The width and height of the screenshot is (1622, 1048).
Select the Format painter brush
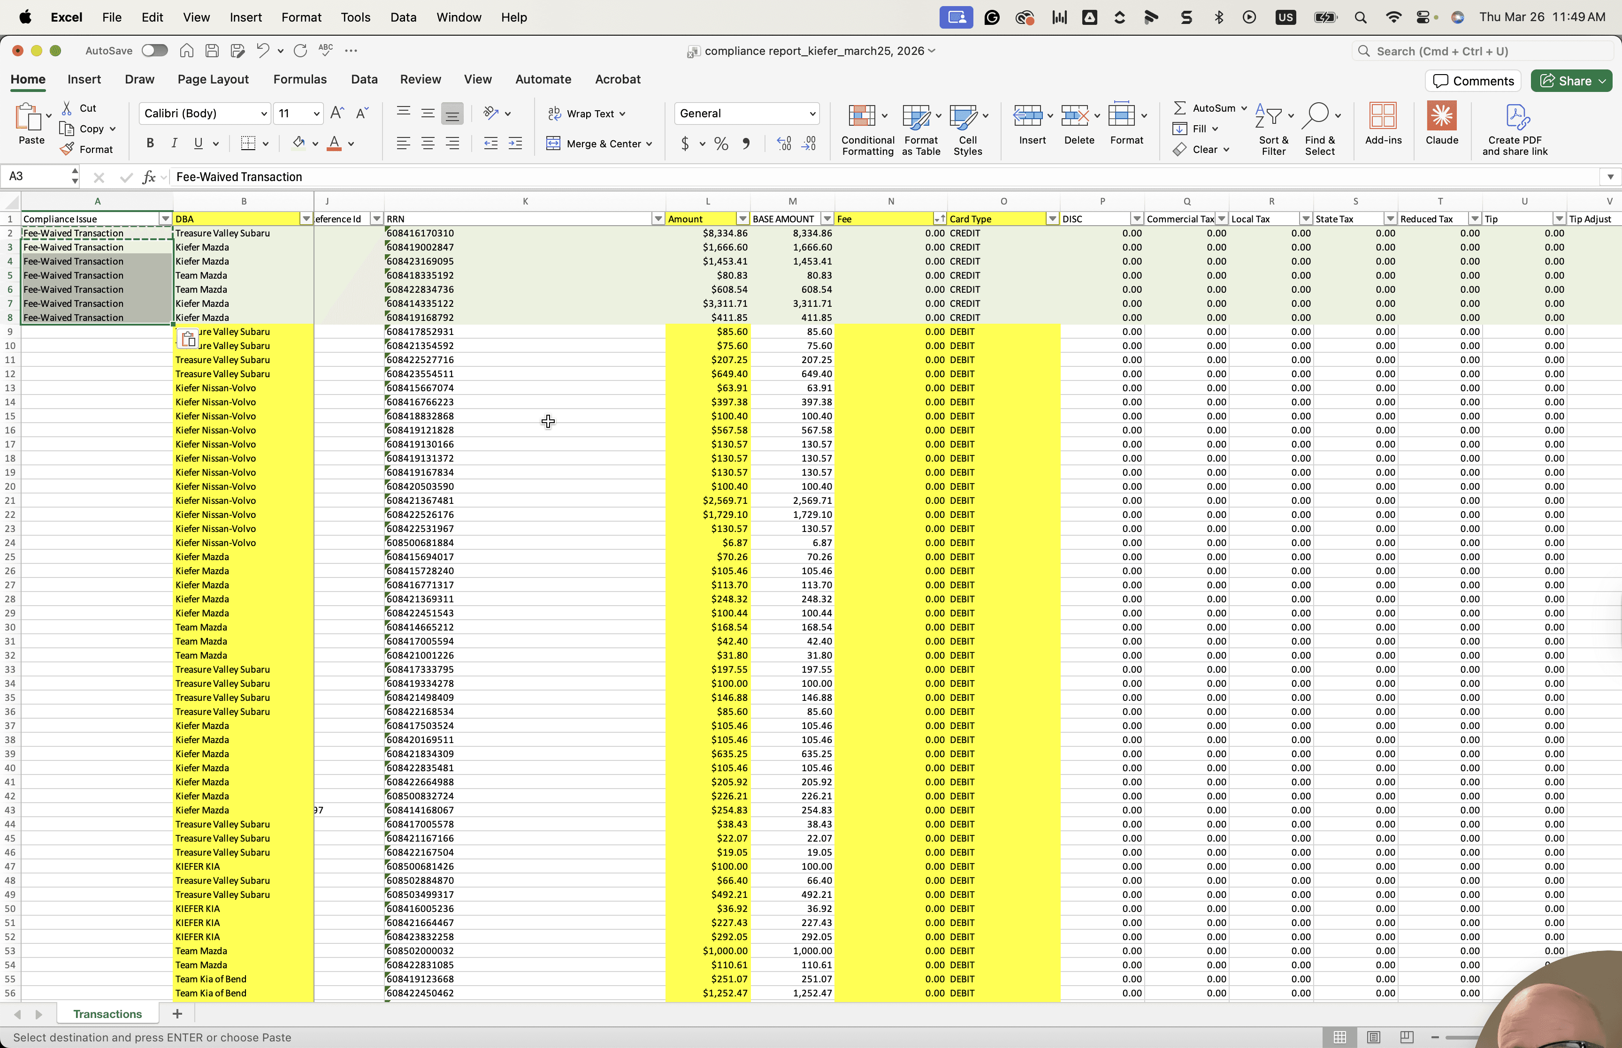coord(67,149)
